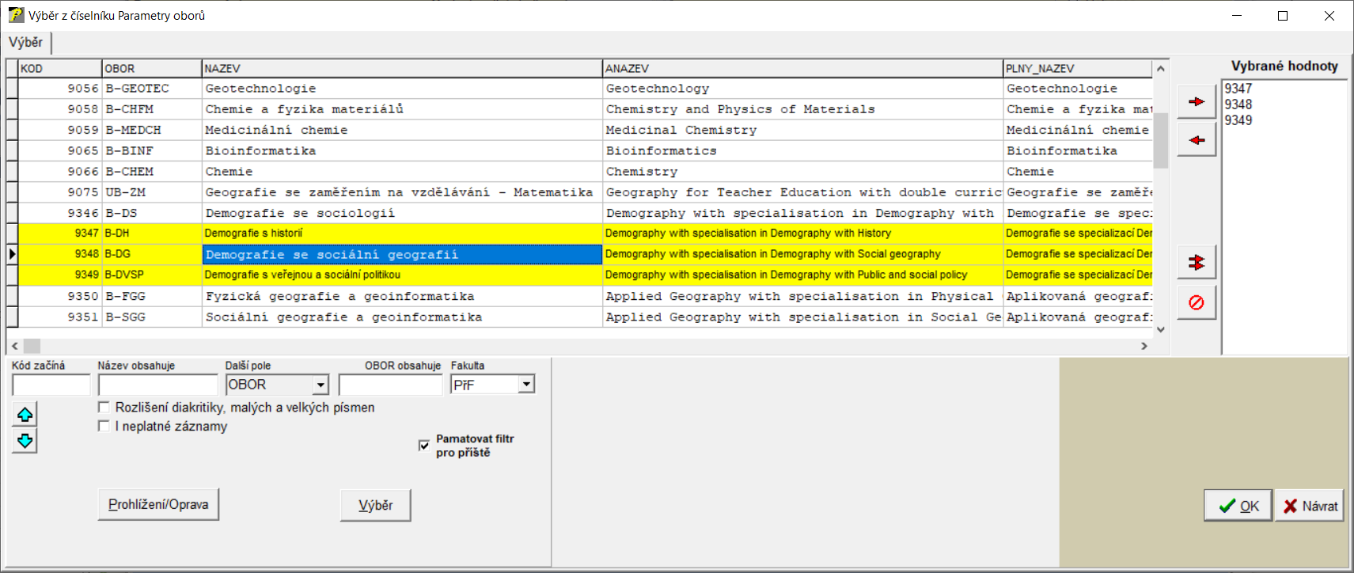
Task: Click the double red arrows button
Action: (1196, 263)
